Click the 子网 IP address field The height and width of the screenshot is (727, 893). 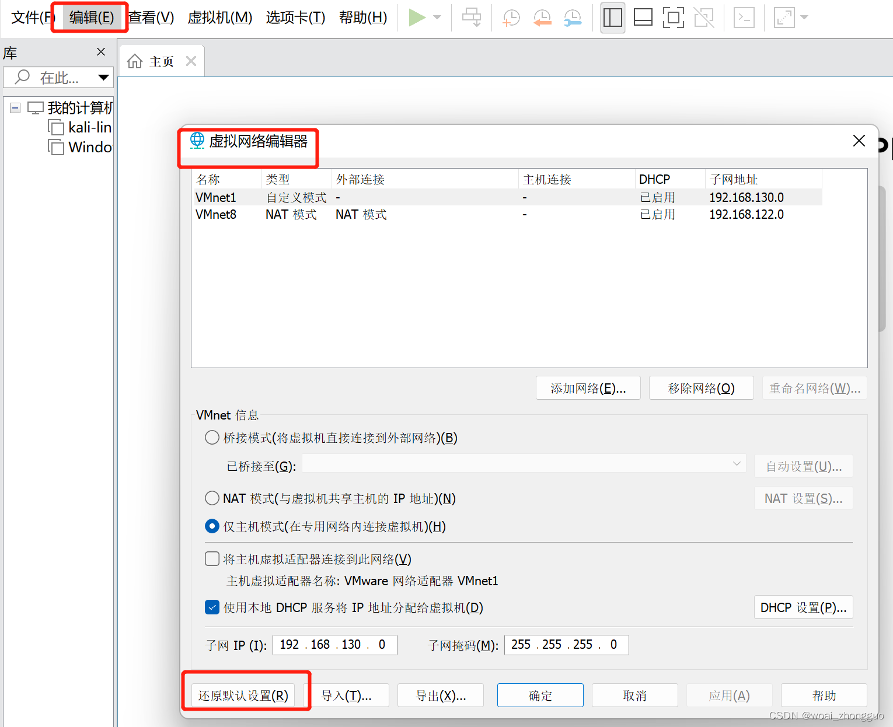click(x=335, y=645)
